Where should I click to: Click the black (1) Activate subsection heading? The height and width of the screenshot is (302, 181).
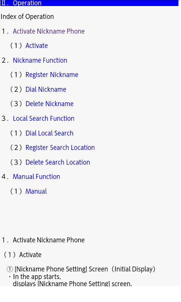(22, 254)
